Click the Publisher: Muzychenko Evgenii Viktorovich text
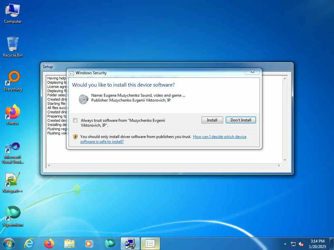The height and width of the screenshot is (250, 334). (131, 100)
